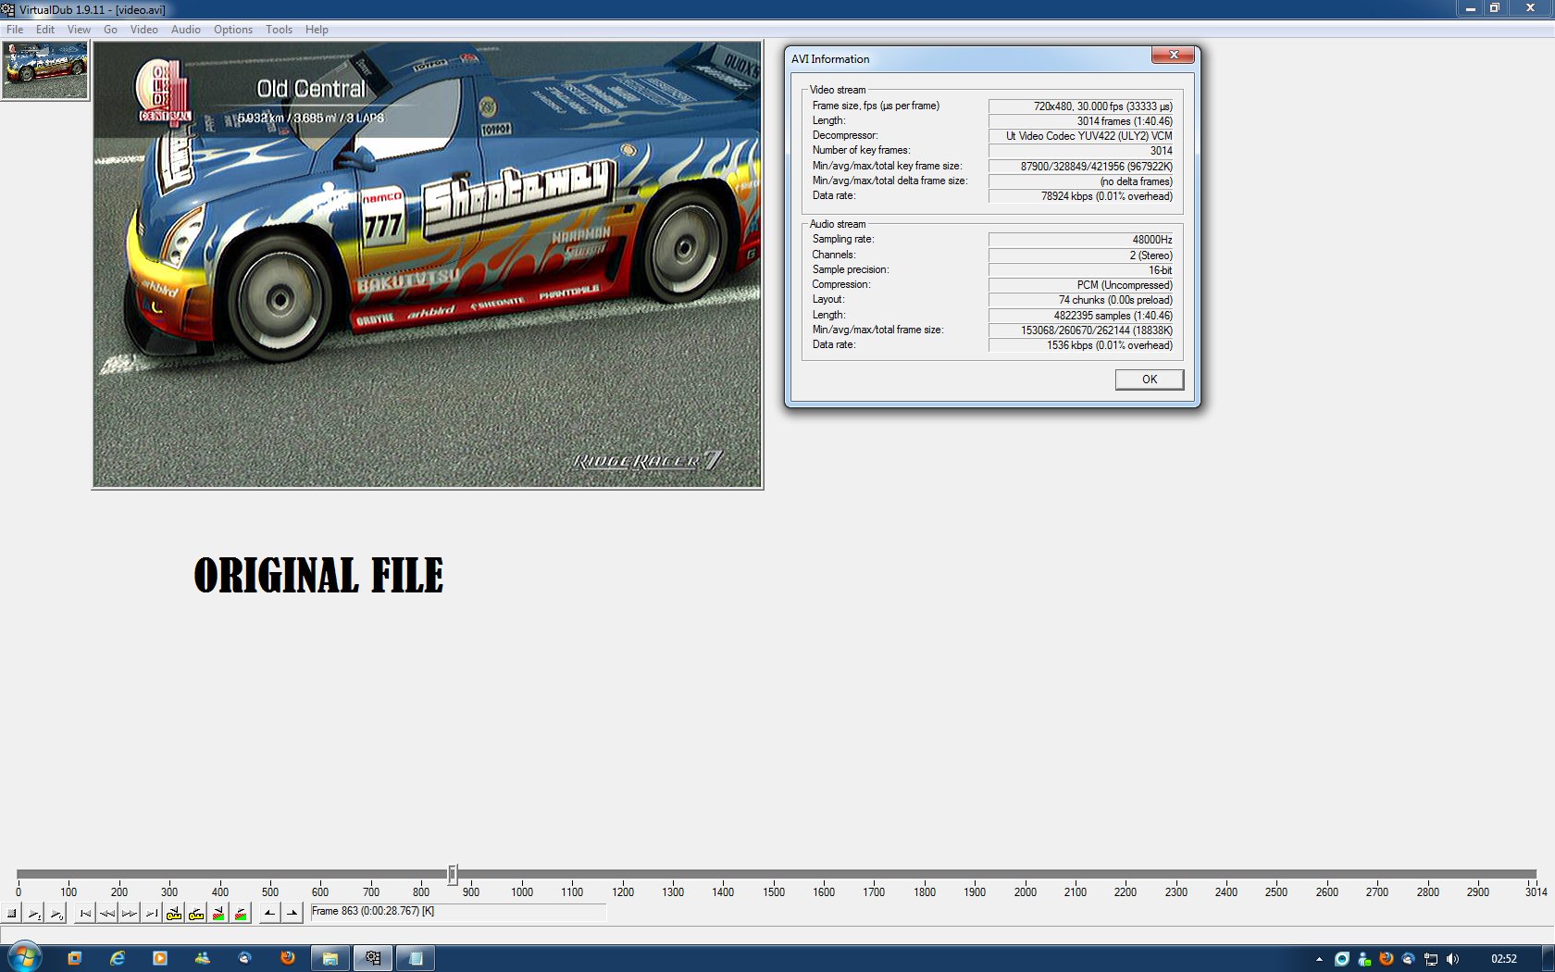Click the 78924 kbps data rate value

click(1081, 196)
